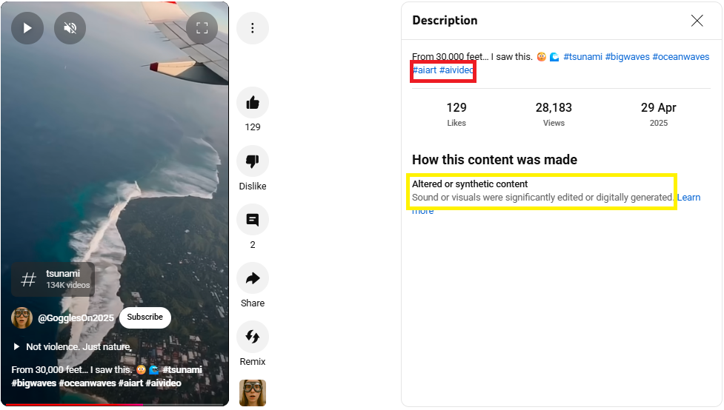Image resolution: width=724 pixels, height=410 pixels.
Task: Open the #bigwaves hashtag in description
Action: point(628,57)
